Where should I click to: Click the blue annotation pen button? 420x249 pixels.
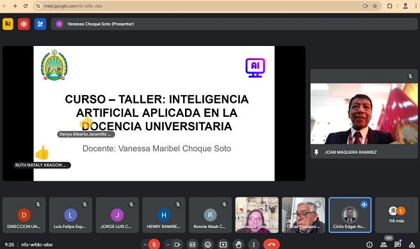pyautogui.click(x=40, y=24)
